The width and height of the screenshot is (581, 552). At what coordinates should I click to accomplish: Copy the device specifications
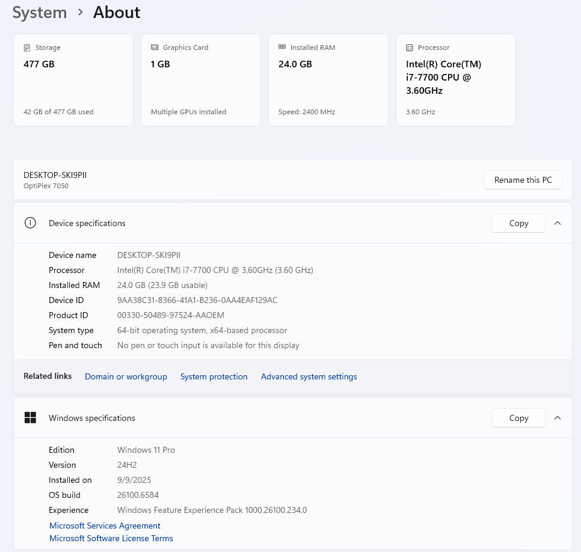point(518,223)
